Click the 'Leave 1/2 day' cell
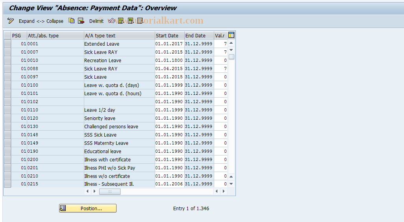404x222 pixels. coord(119,110)
